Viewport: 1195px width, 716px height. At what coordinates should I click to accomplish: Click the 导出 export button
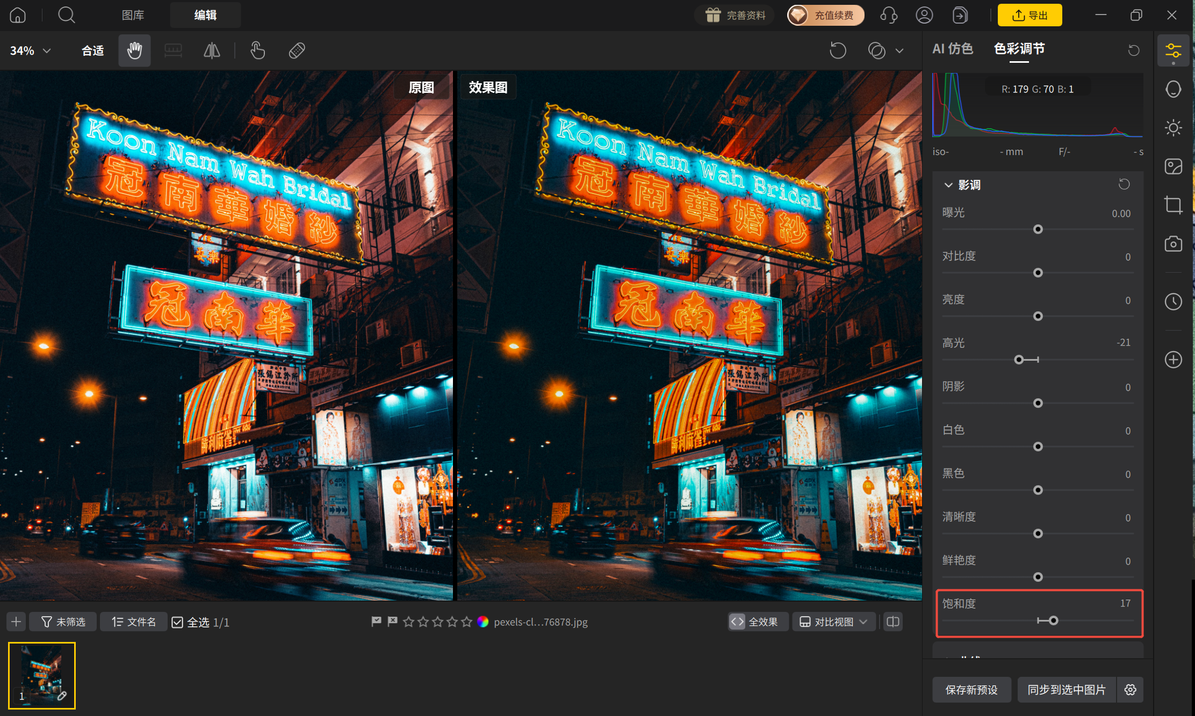pyautogui.click(x=1030, y=15)
